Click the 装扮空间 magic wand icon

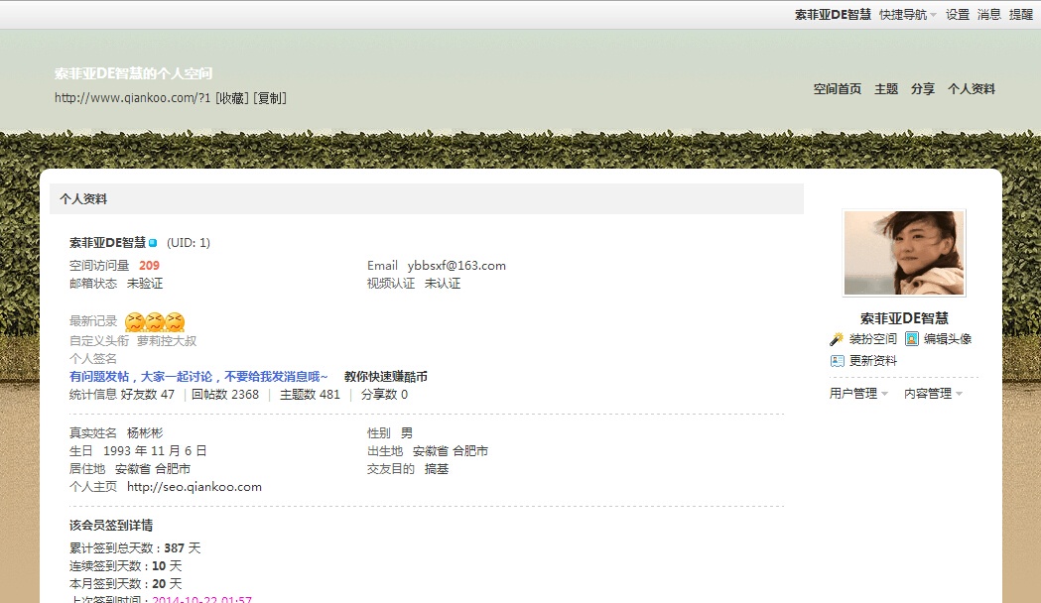[837, 339]
